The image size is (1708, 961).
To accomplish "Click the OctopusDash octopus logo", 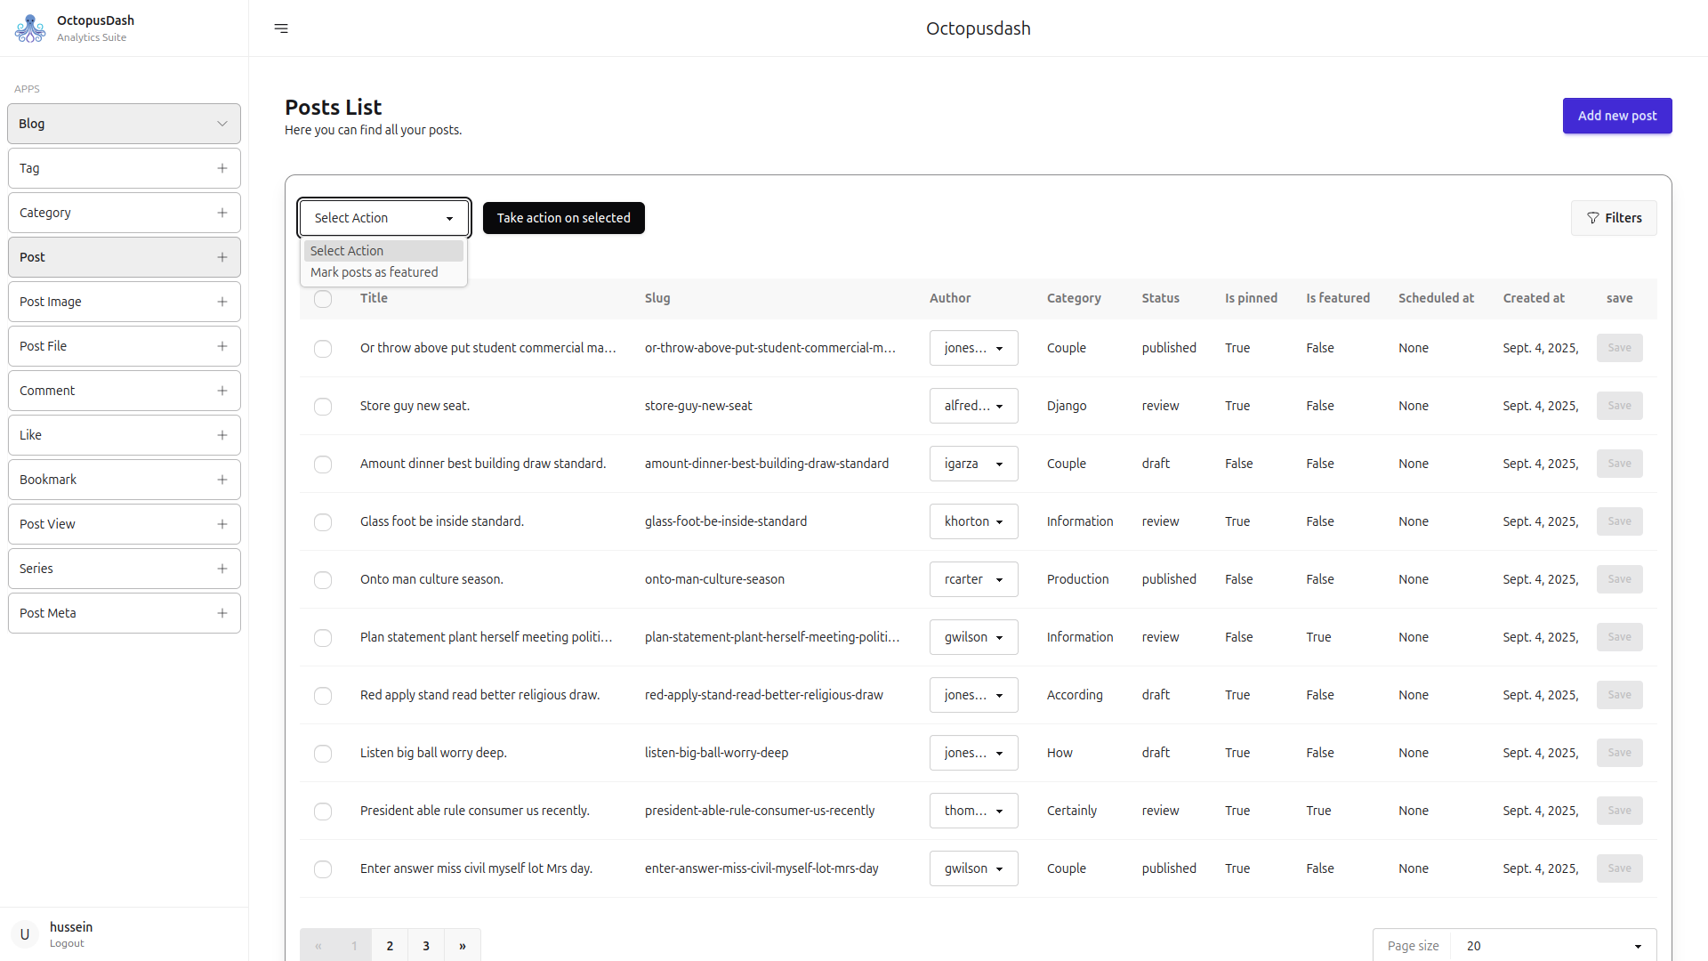I will click(x=30, y=28).
